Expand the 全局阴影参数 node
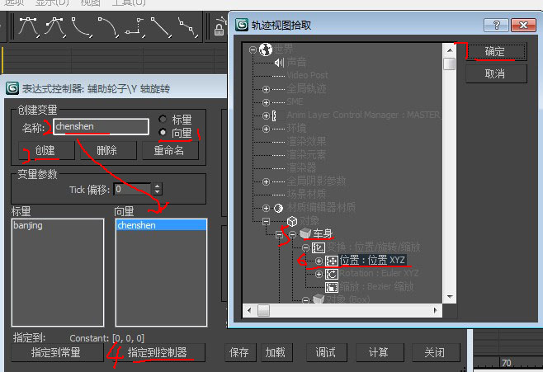This screenshot has height=372, width=543. 266,181
